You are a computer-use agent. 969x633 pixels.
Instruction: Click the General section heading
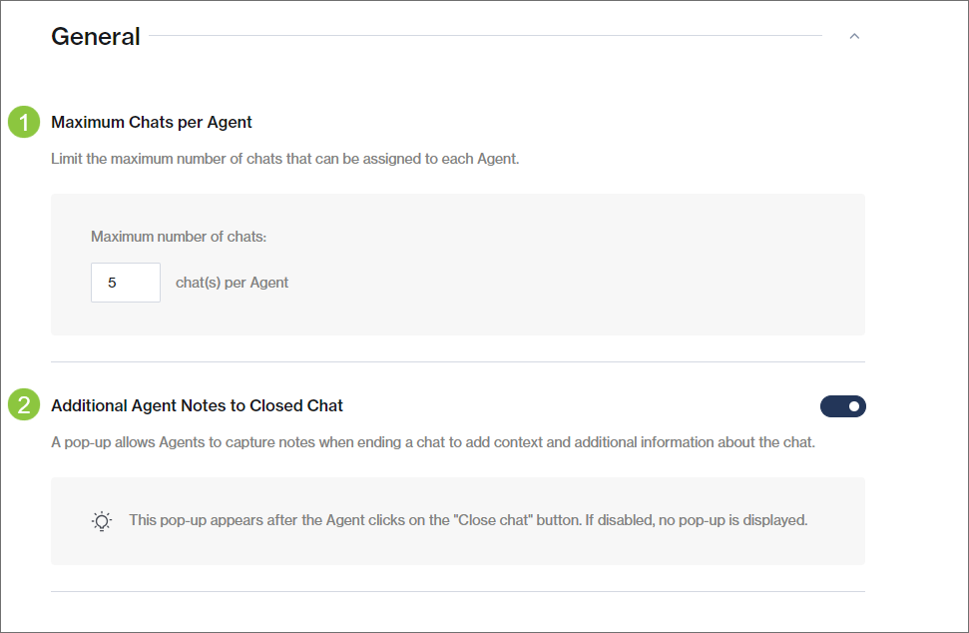click(96, 37)
